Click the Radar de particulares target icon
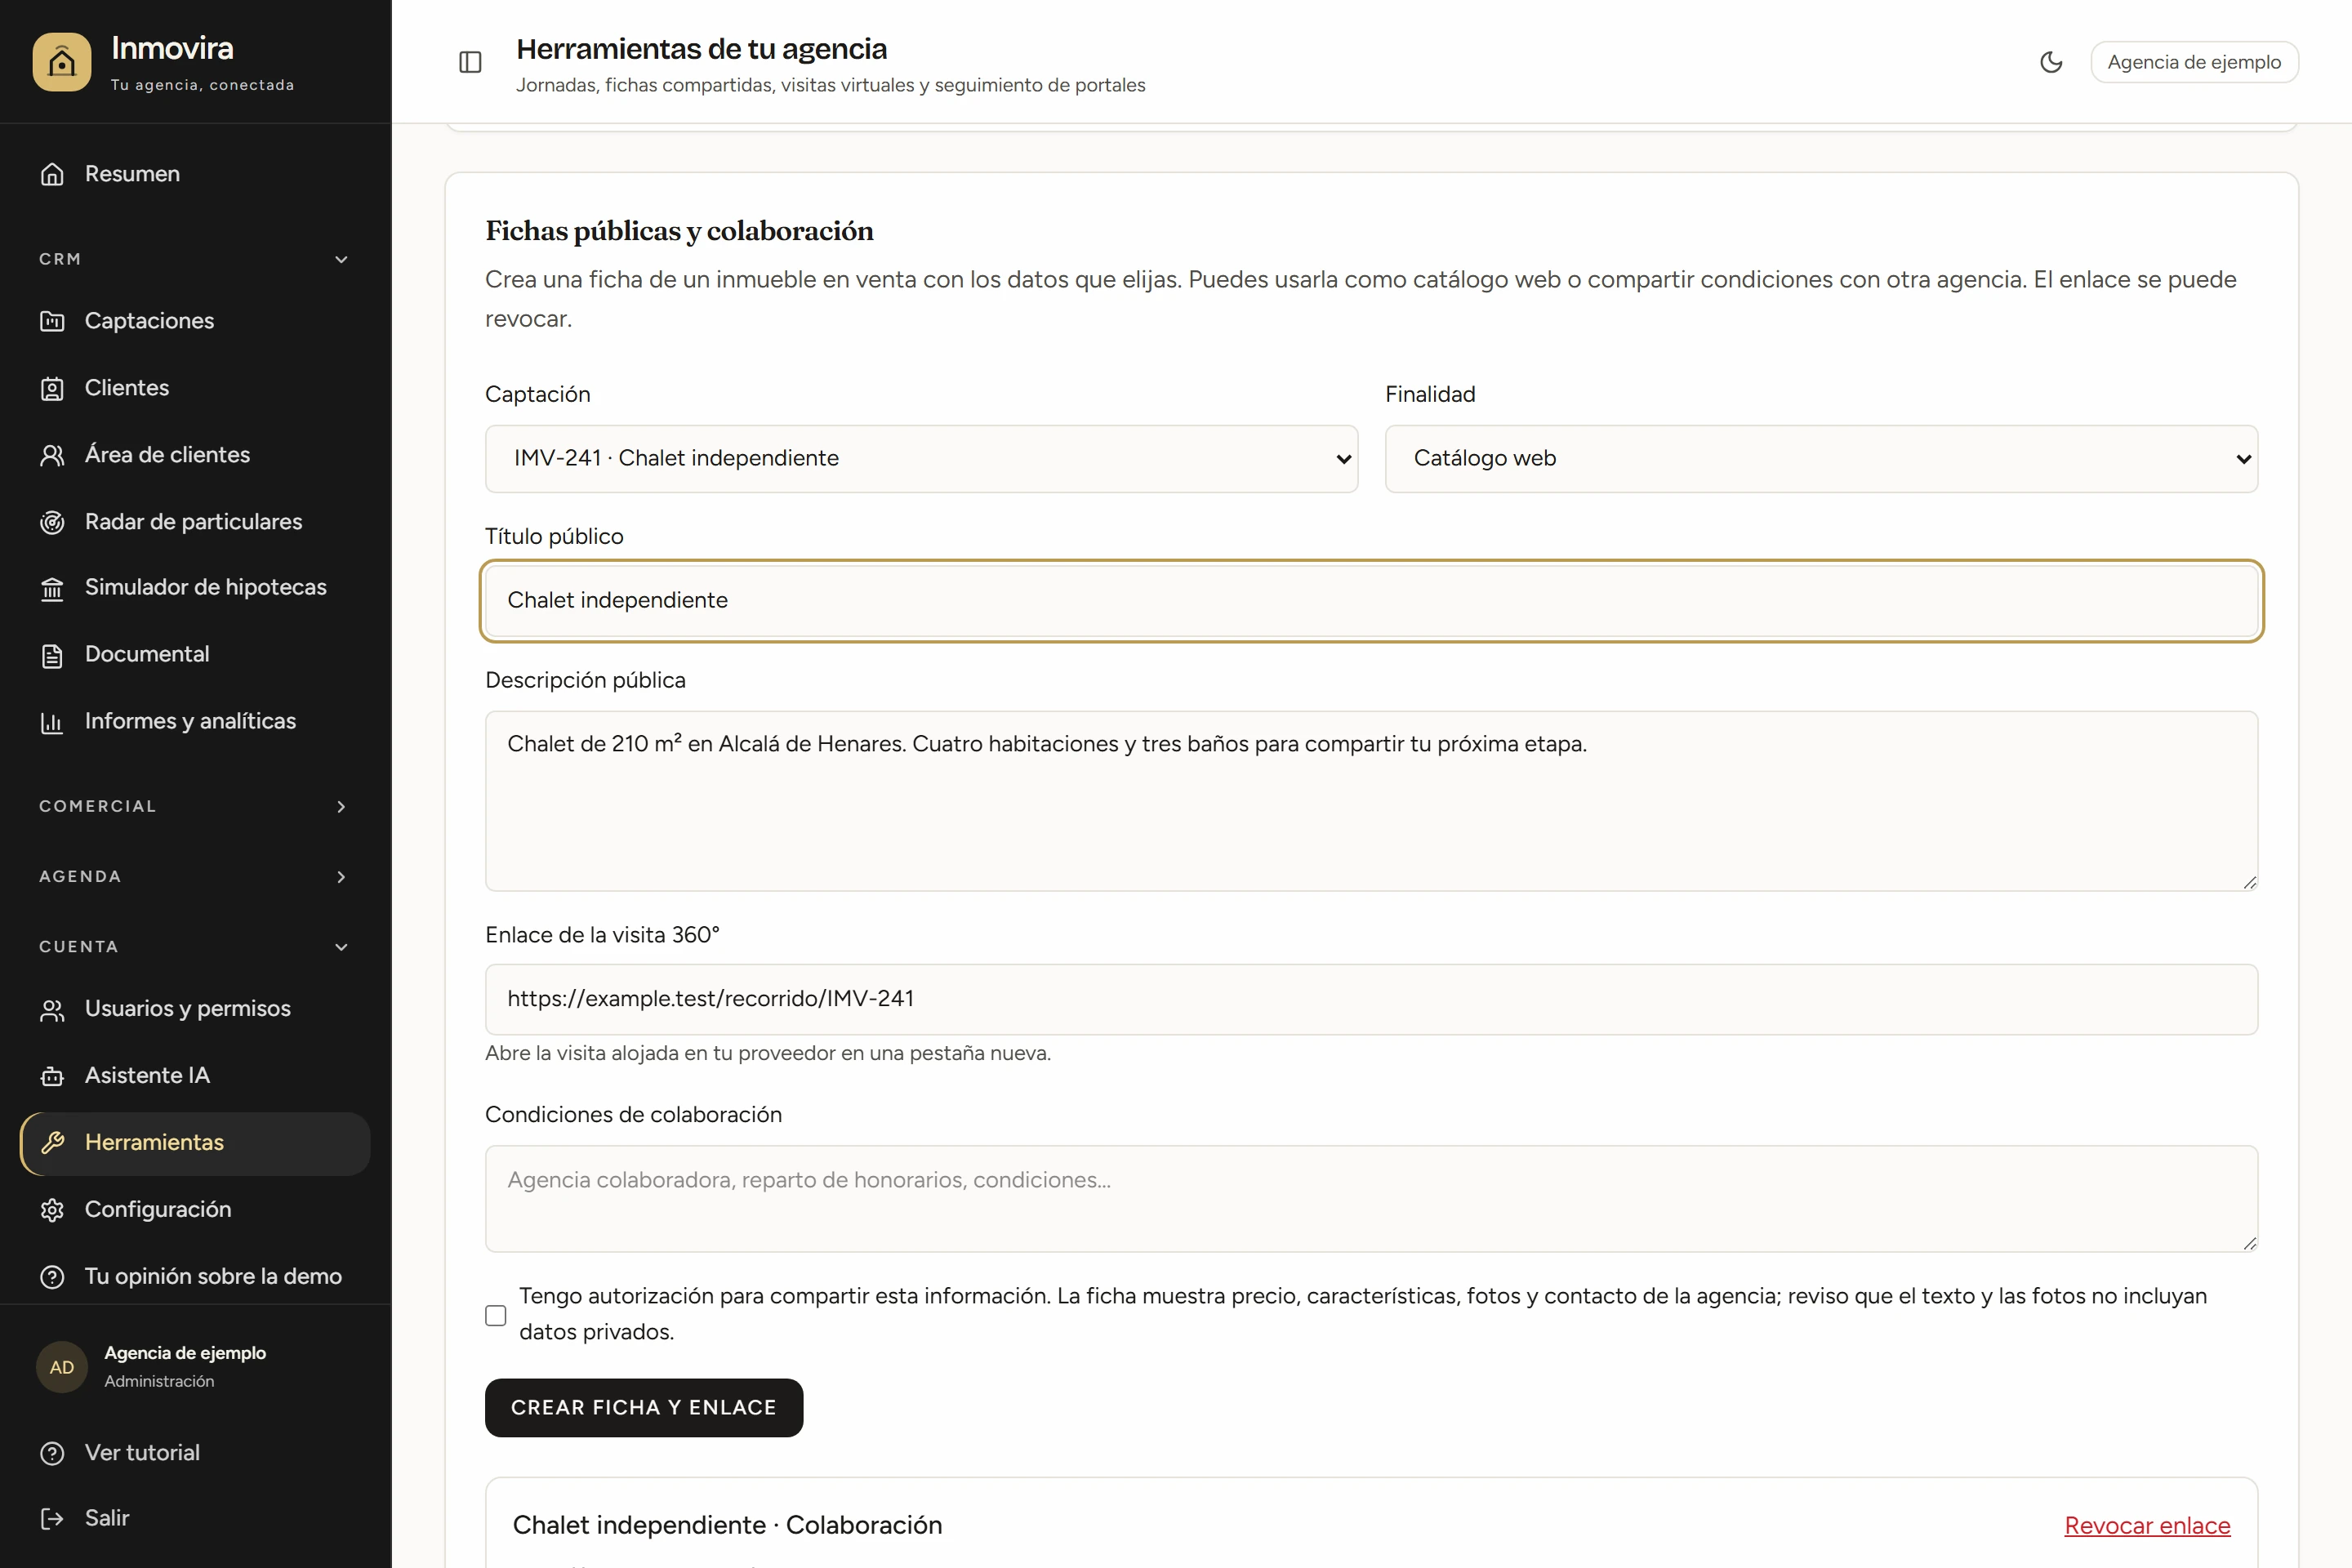The height and width of the screenshot is (1568, 2352). pyautogui.click(x=52, y=522)
